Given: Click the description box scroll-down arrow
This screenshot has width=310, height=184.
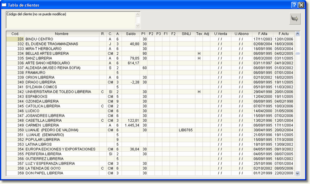Looking at the screenshot, I should pos(138,25).
